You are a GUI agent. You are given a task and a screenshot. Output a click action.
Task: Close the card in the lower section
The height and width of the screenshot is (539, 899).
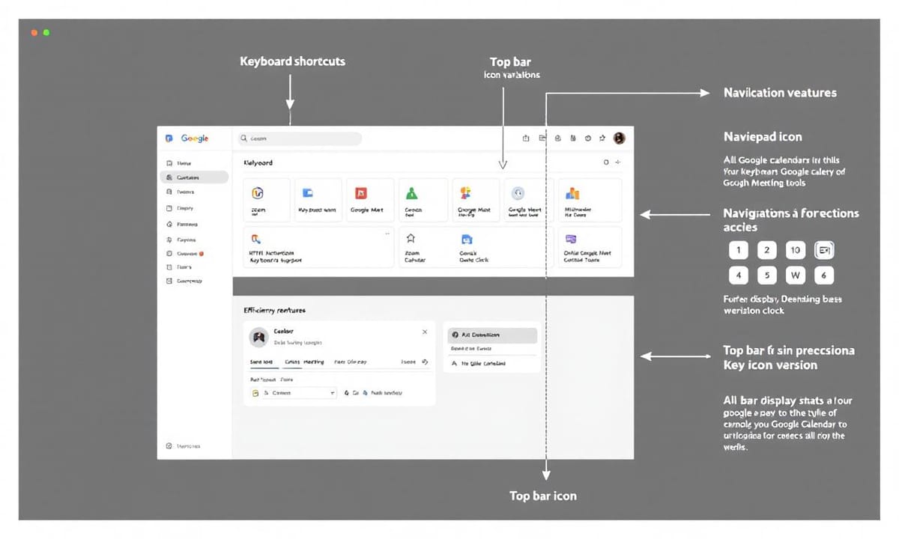425,332
